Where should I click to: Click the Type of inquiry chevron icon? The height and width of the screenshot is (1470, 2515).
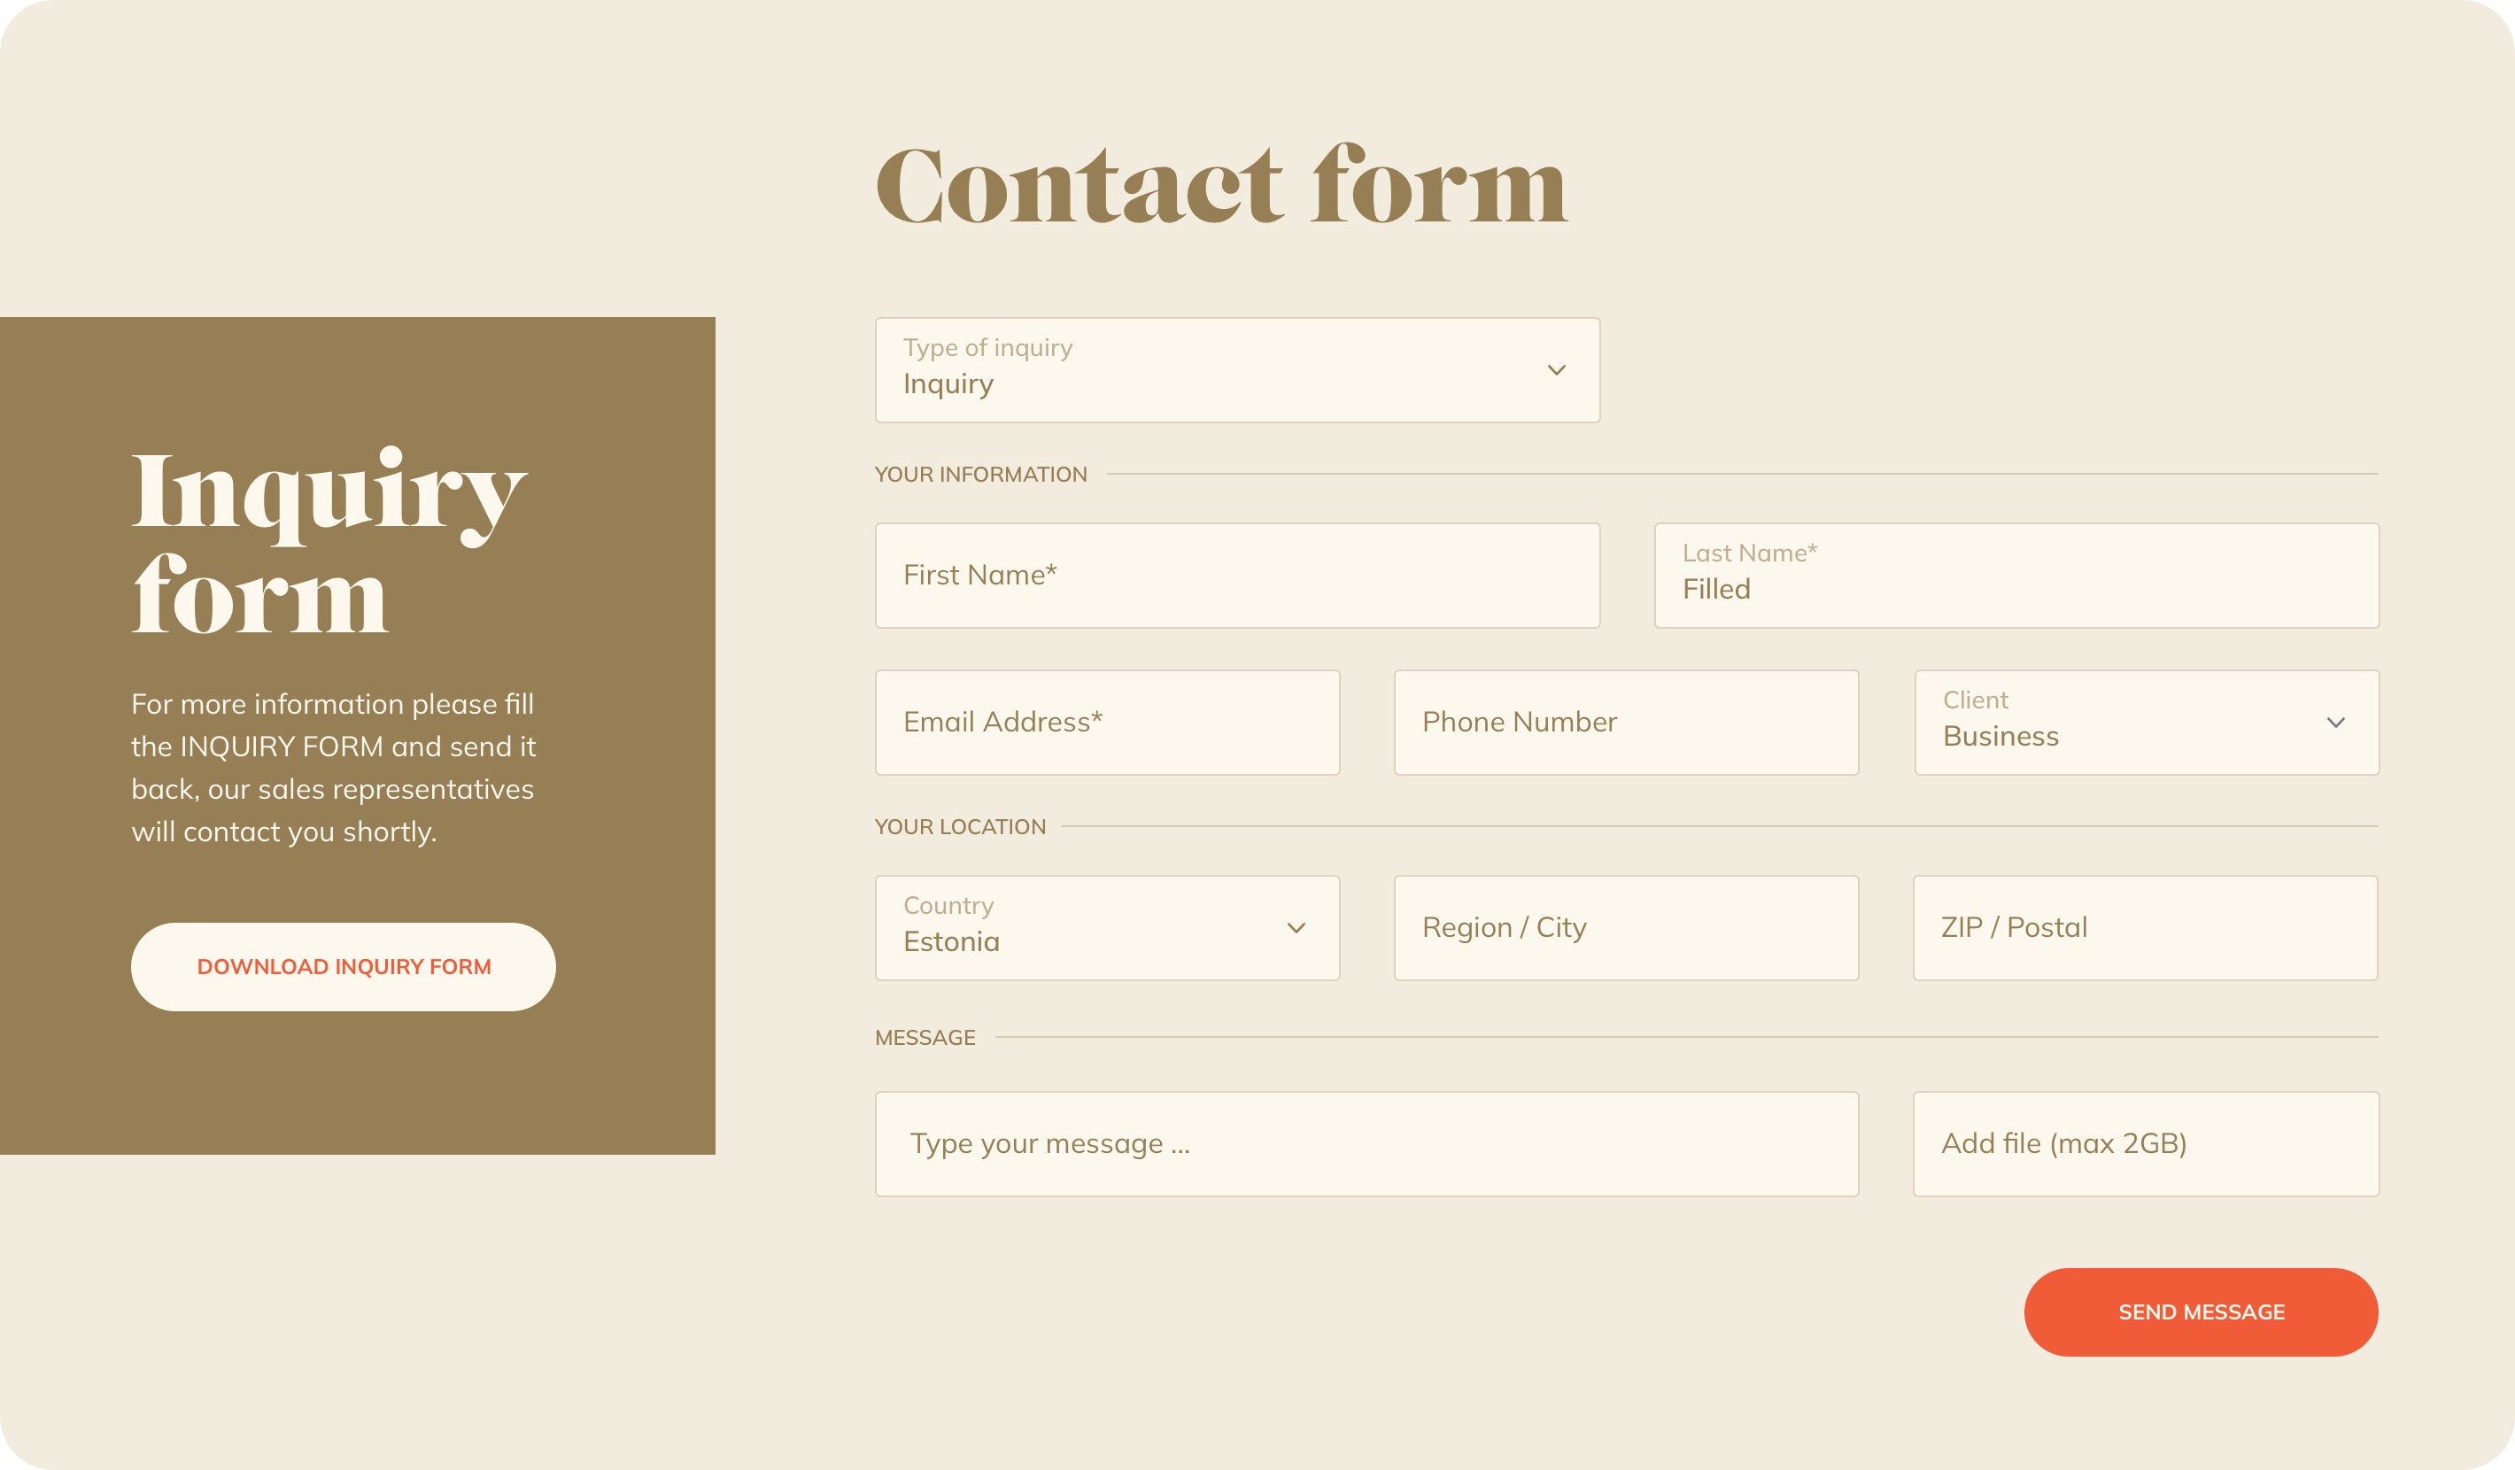[1556, 370]
